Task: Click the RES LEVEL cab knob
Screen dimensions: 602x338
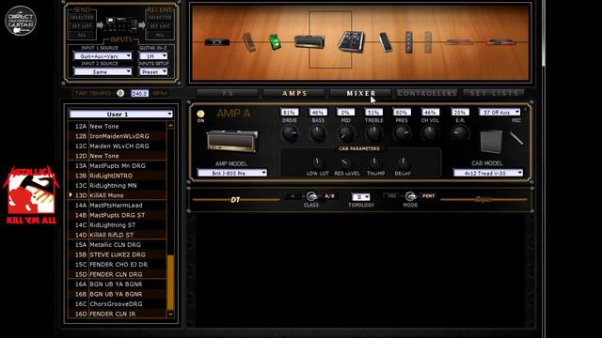Action: [346, 162]
